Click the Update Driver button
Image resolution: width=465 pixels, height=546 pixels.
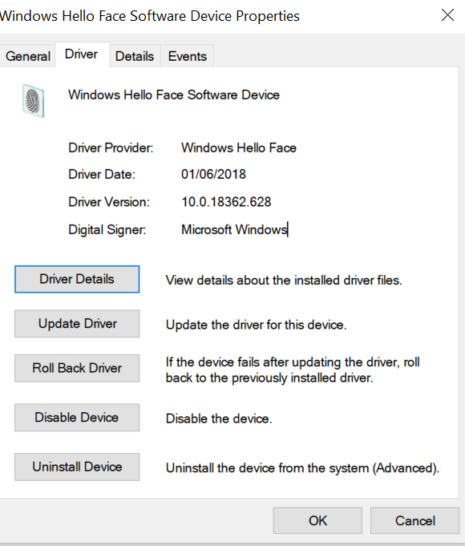(77, 324)
